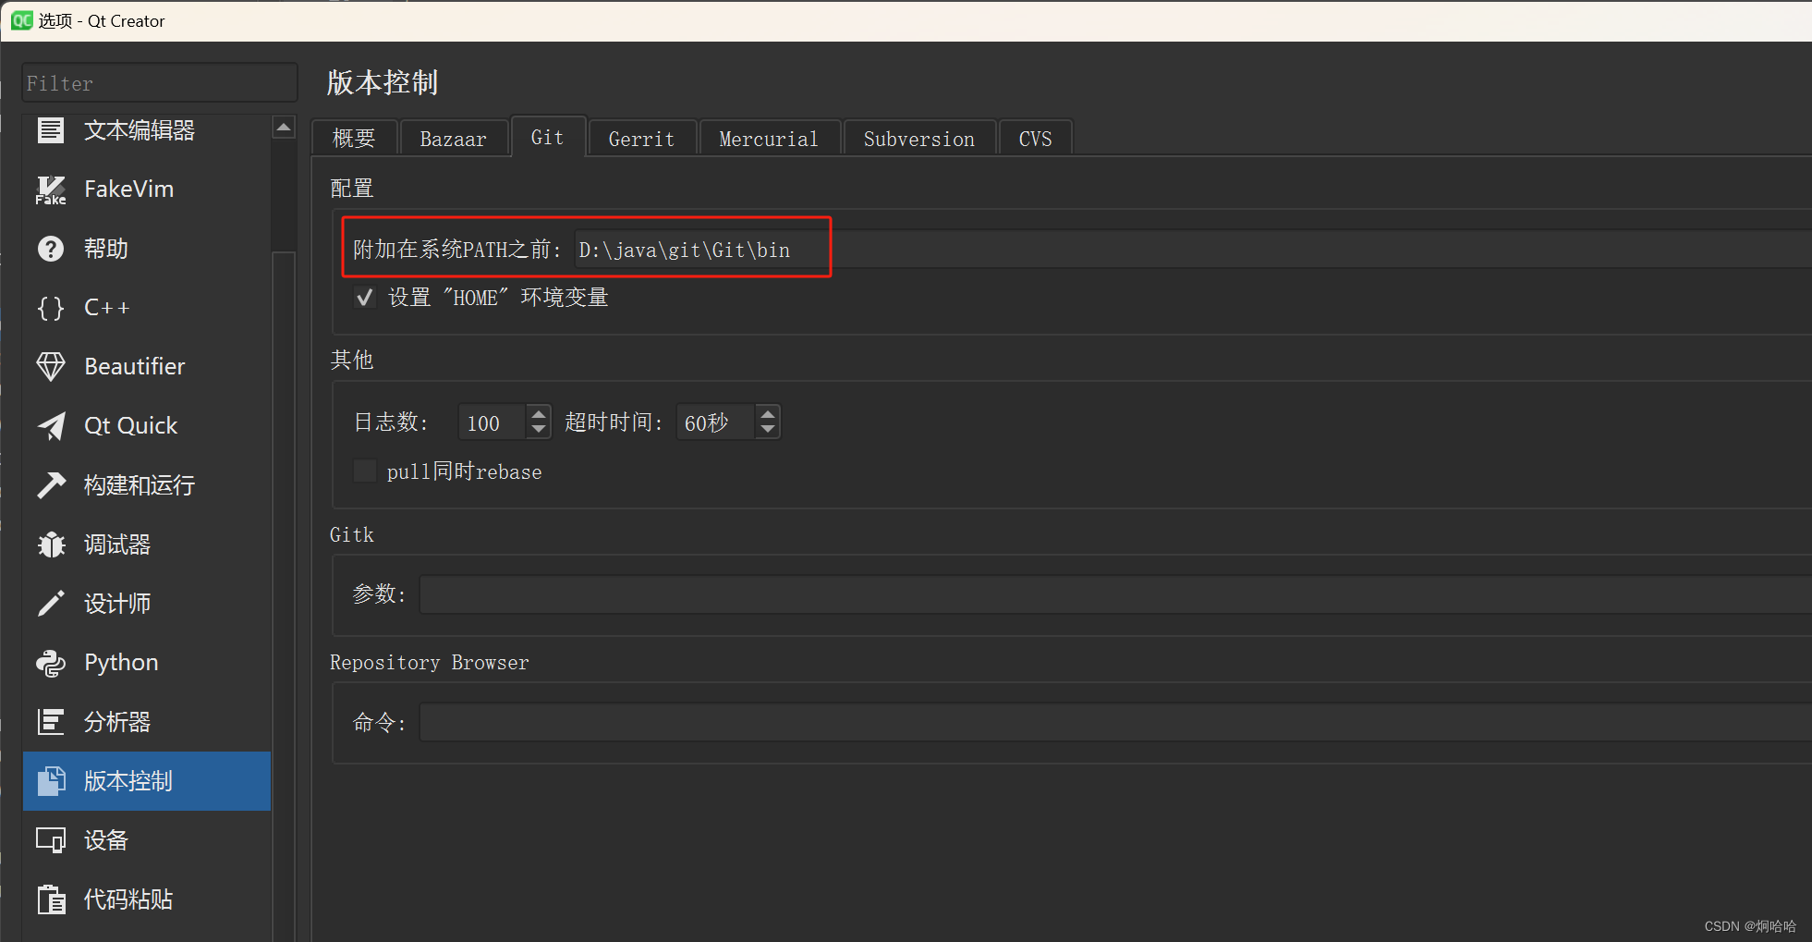This screenshot has height=942, width=1812.
Task: Click the Filter search field
Action: pos(160,83)
